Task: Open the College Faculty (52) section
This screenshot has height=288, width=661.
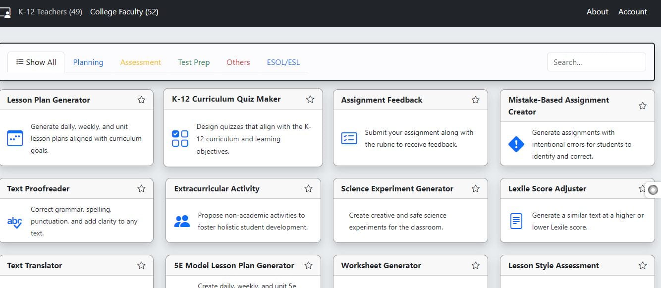Action: coord(124,12)
